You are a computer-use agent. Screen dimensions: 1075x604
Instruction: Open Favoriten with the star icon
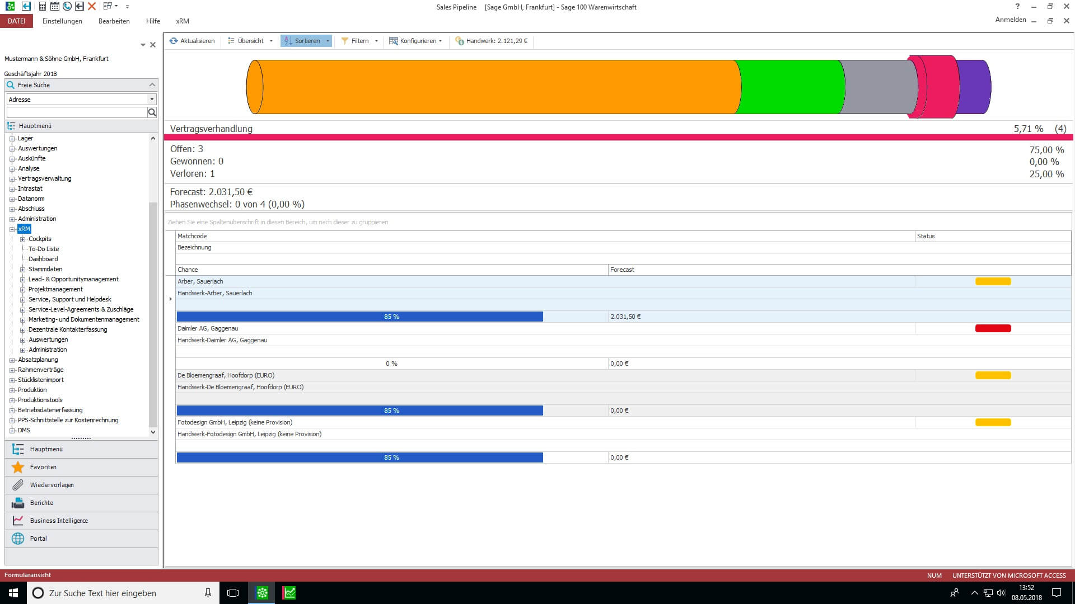(81, 467)
